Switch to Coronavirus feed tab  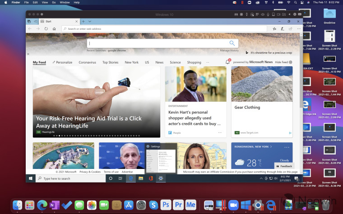[87, 62]
